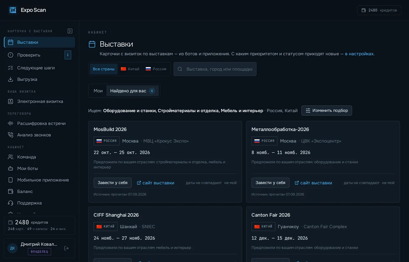Image resolution: width=409 pixels, height=262 pixels.
Task: Open the Команда section in sidebar
Action: click(40, 157)
